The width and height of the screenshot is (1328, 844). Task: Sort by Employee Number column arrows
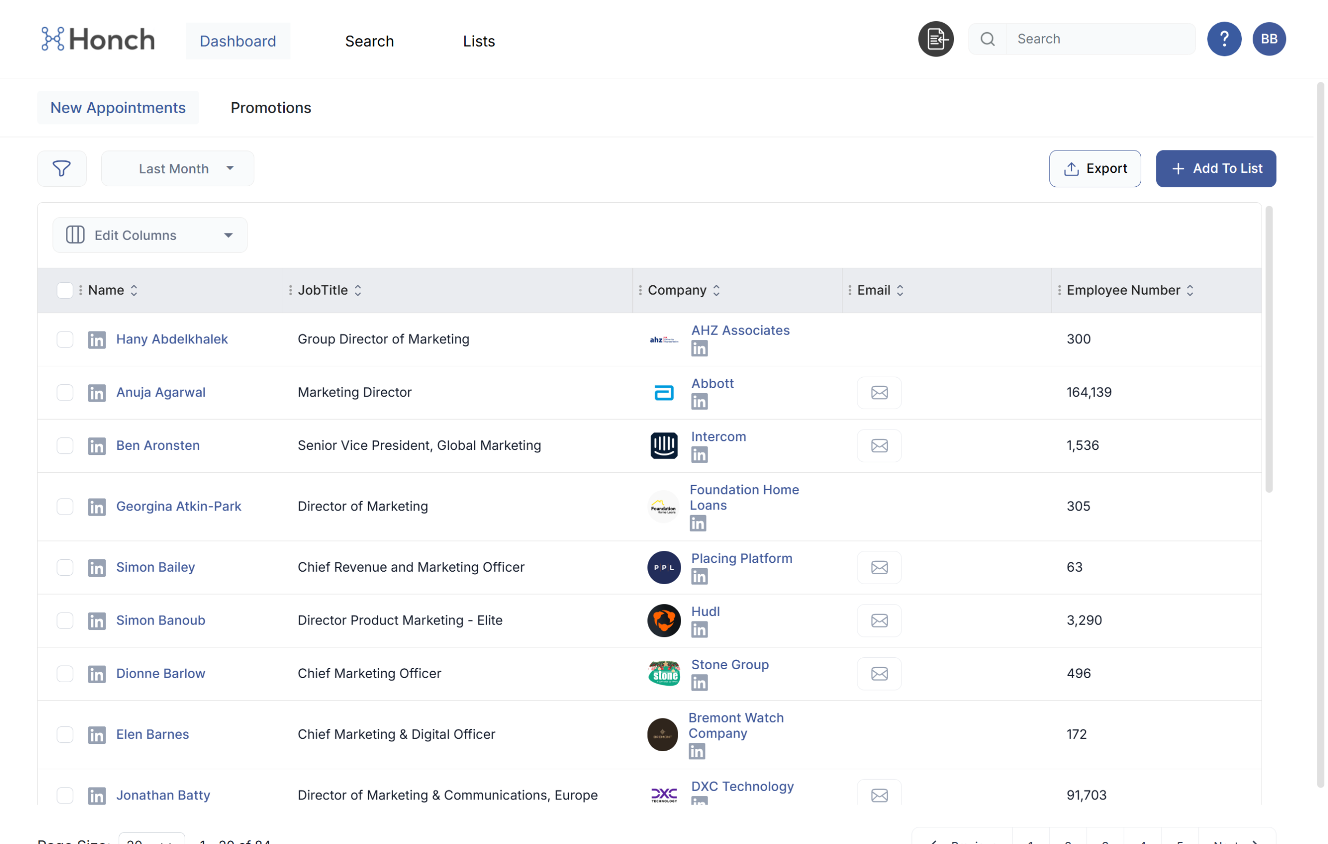1189,290
